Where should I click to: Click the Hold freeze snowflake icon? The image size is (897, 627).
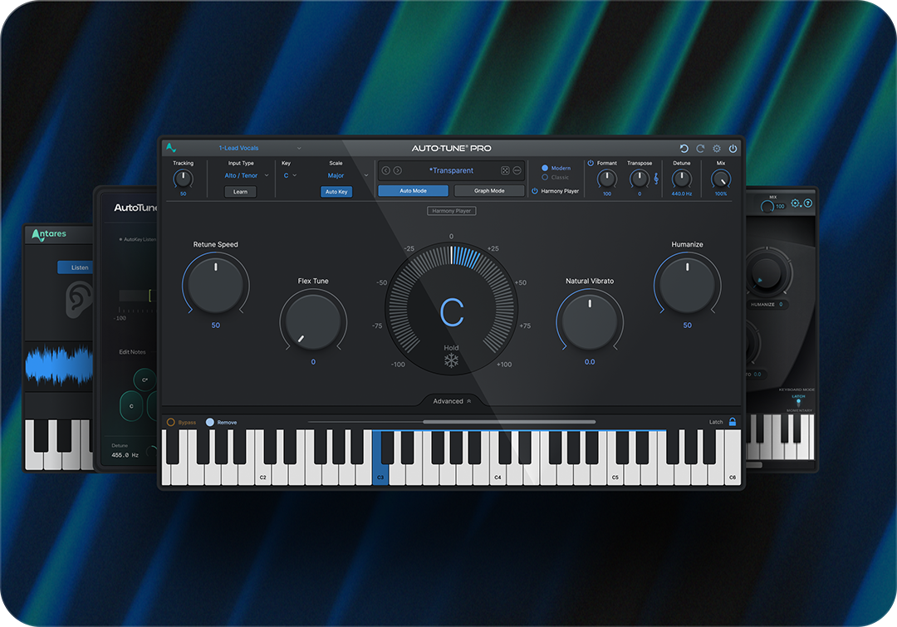tap(451, 360)
